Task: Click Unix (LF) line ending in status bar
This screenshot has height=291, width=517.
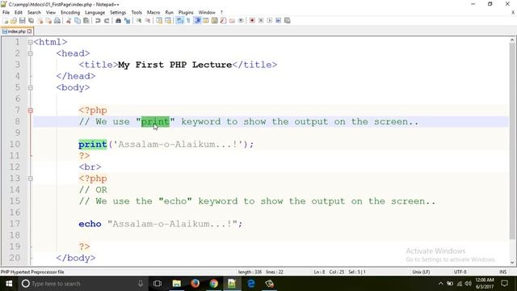Action: click(421, 272)
